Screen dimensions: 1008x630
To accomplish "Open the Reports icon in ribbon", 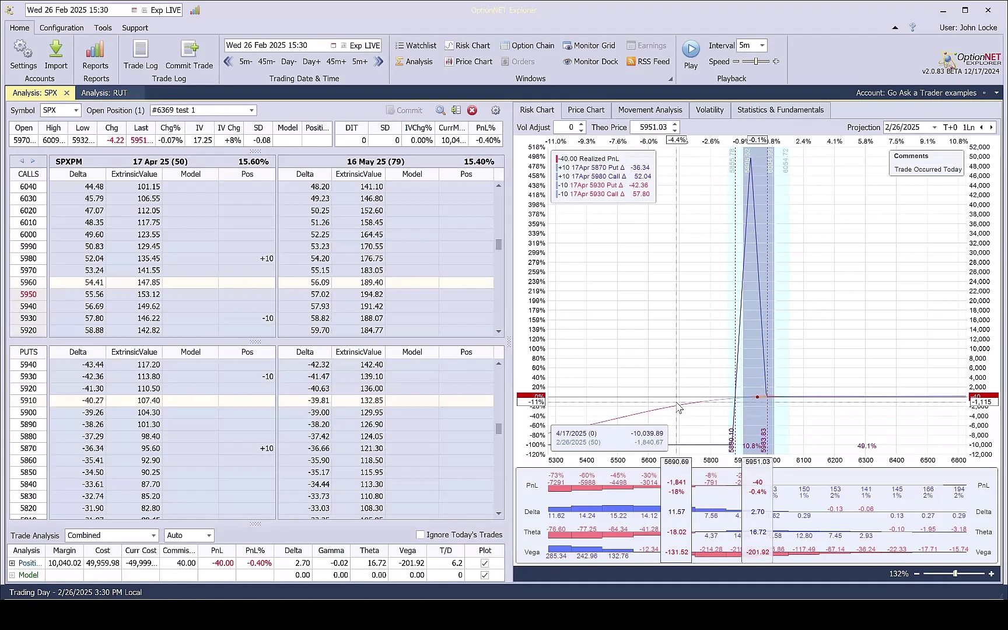I will 95,55.
